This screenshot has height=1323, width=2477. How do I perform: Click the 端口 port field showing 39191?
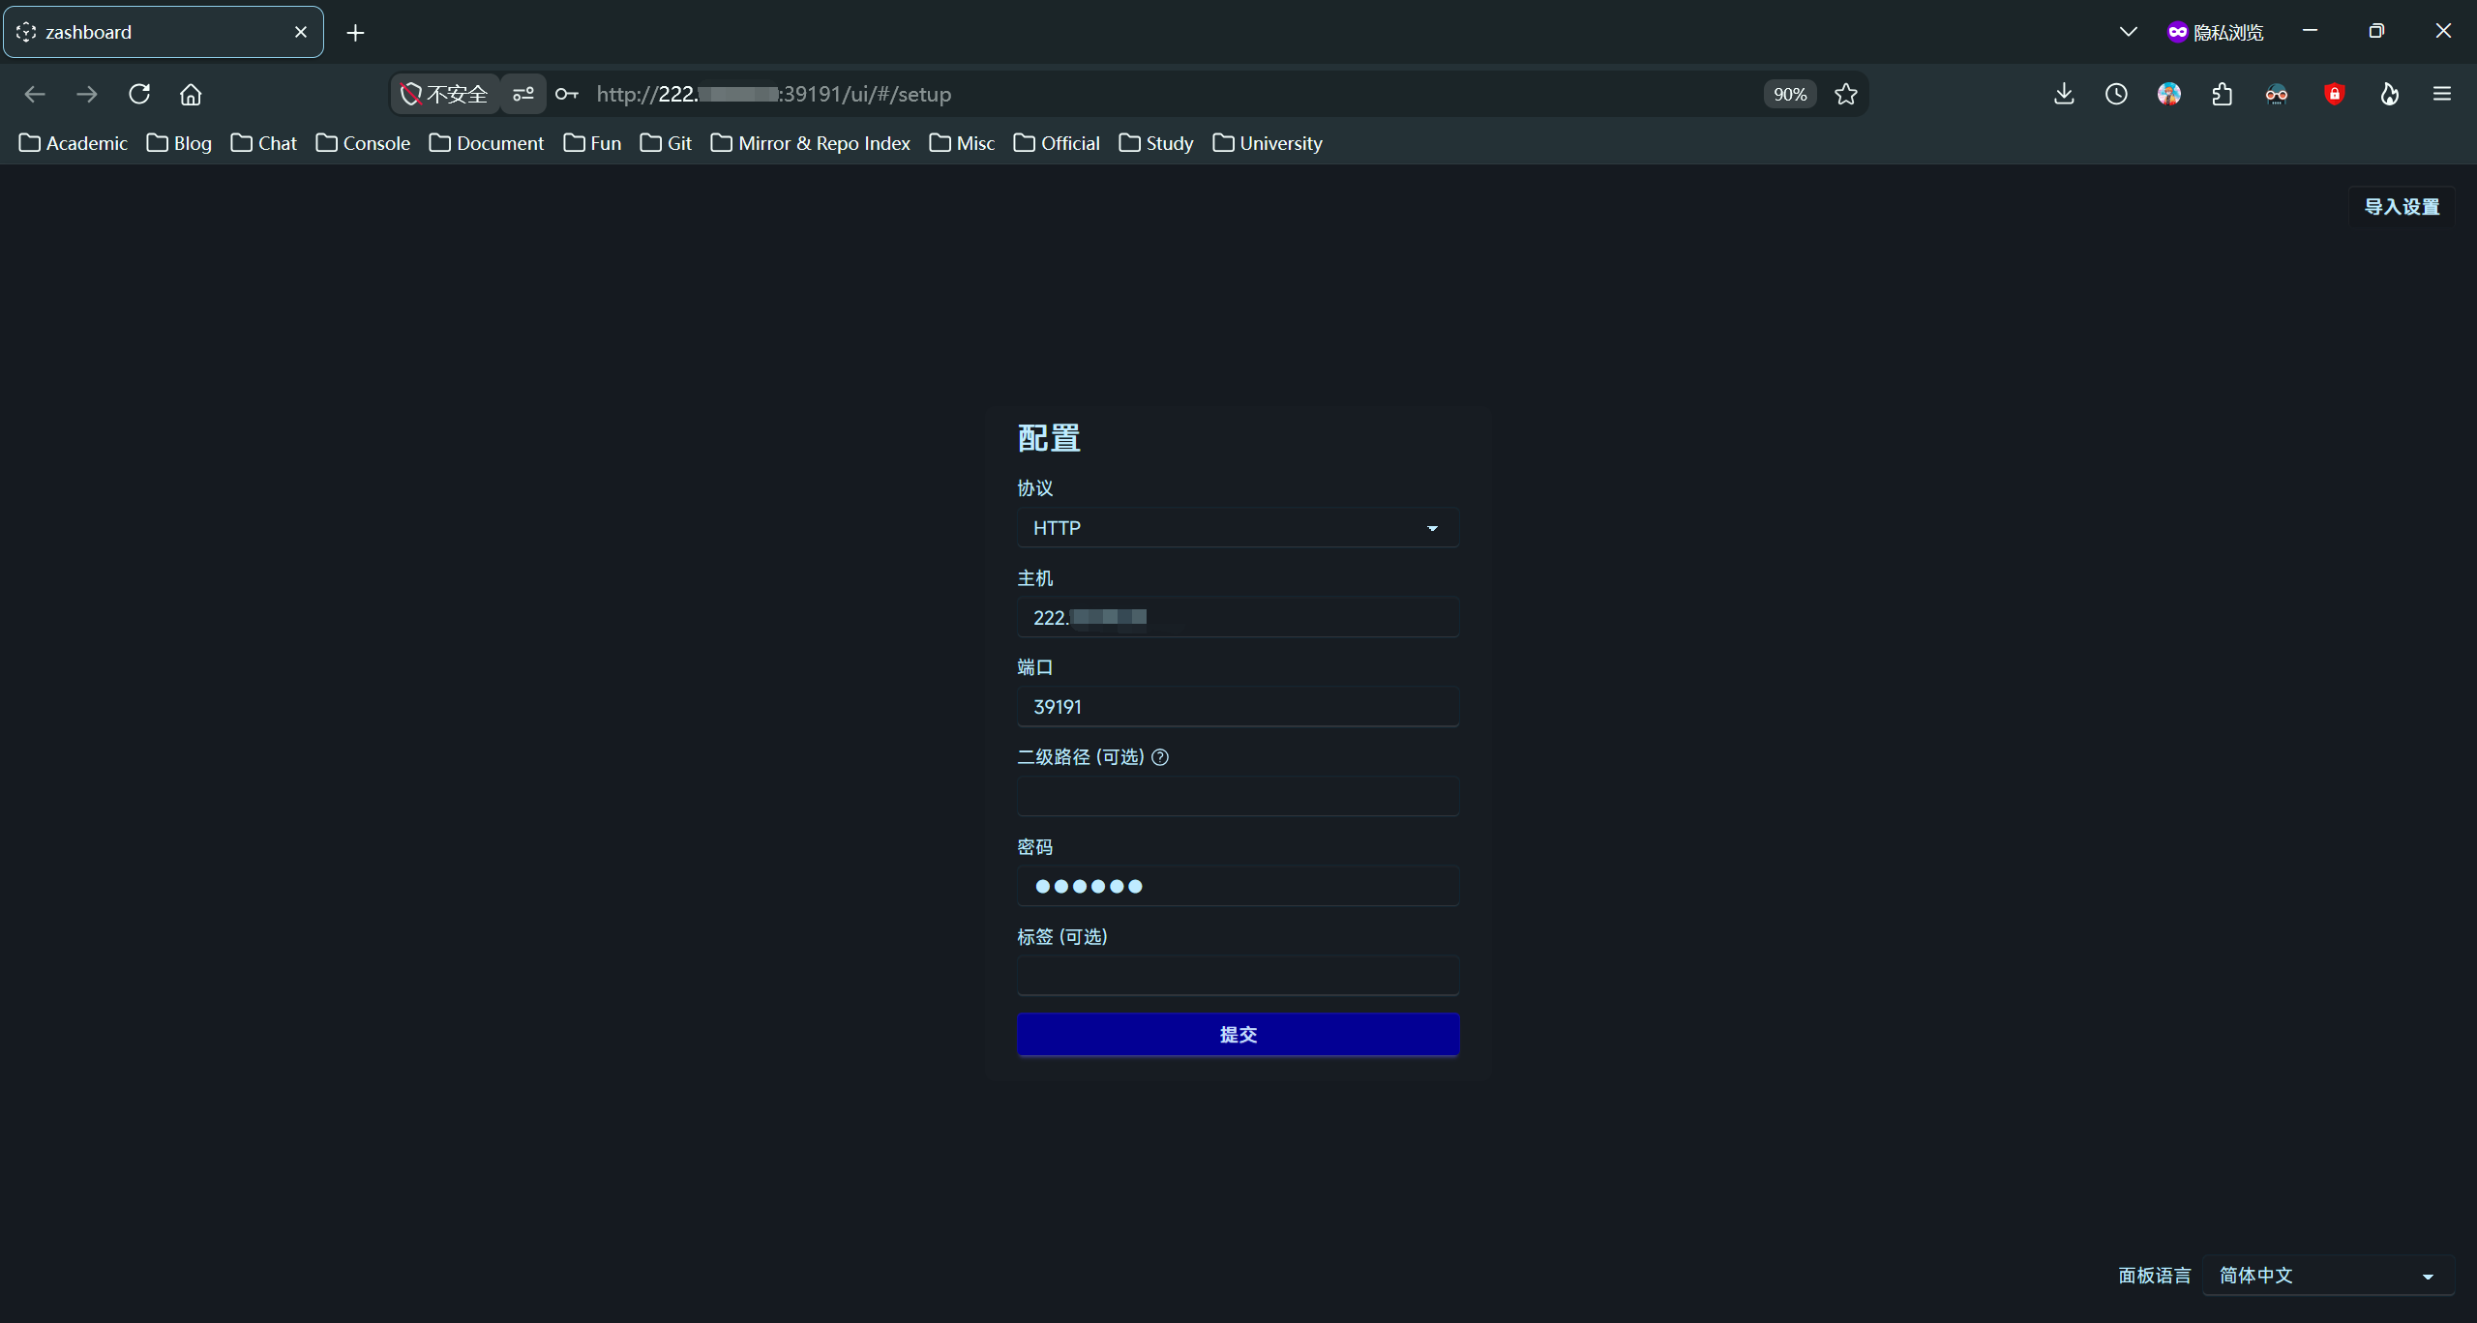click(x=1238, y=707)
